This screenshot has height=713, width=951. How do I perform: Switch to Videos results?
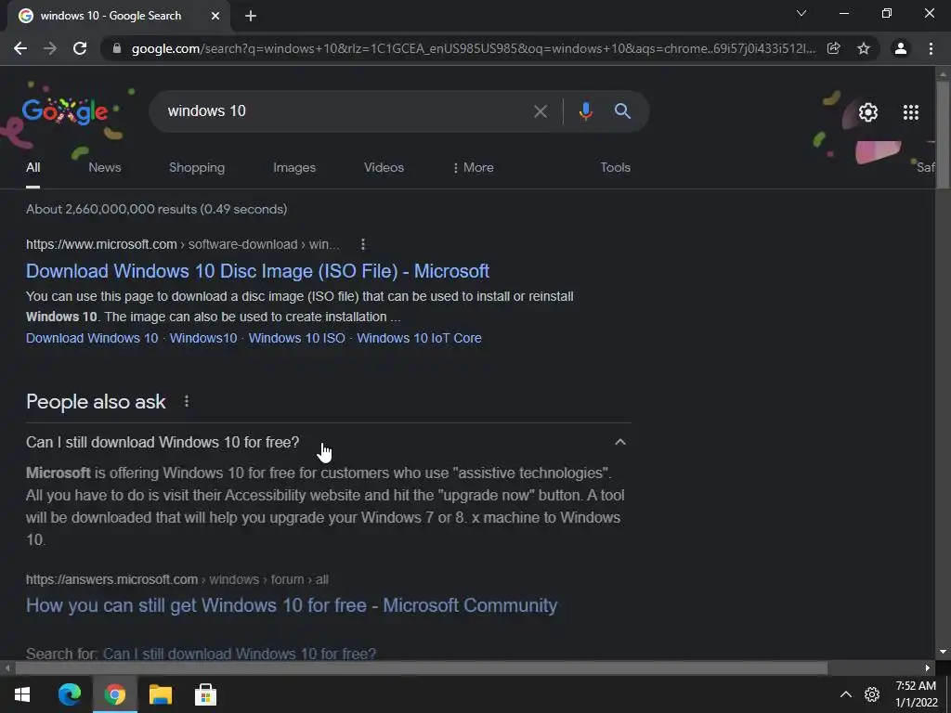tap(384, 167)
